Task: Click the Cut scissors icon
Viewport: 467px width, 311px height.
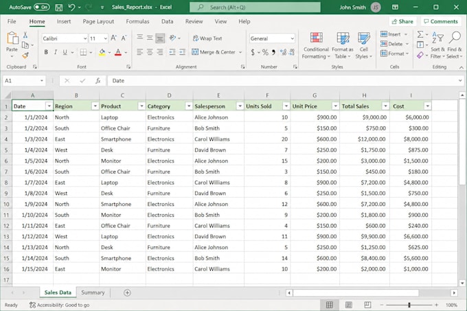Action: click(x=25, y=35)
